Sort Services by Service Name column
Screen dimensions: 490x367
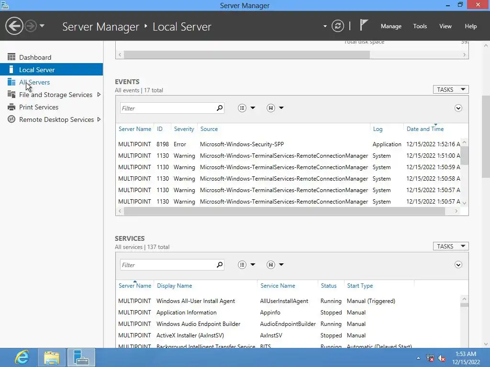coord(278,286)
